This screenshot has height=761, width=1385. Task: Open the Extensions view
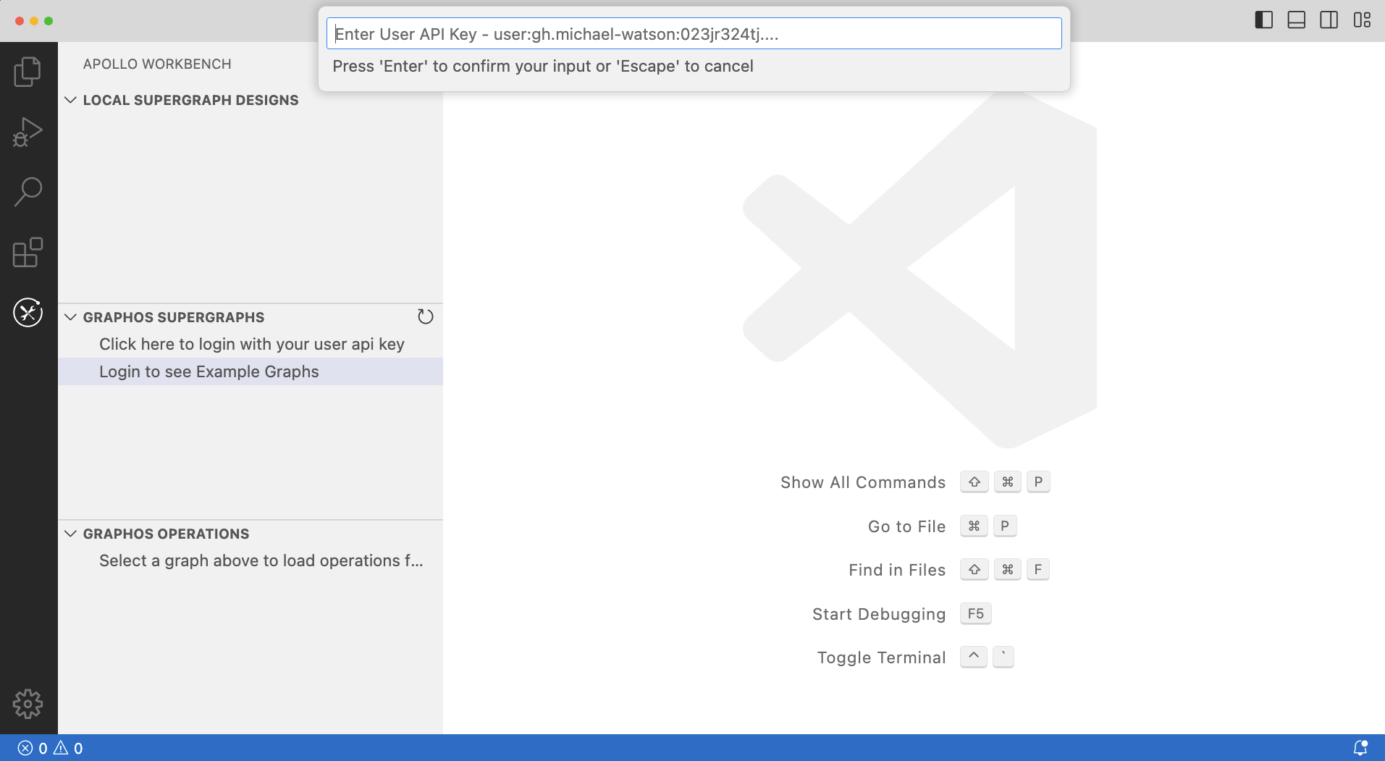[28, 252]
